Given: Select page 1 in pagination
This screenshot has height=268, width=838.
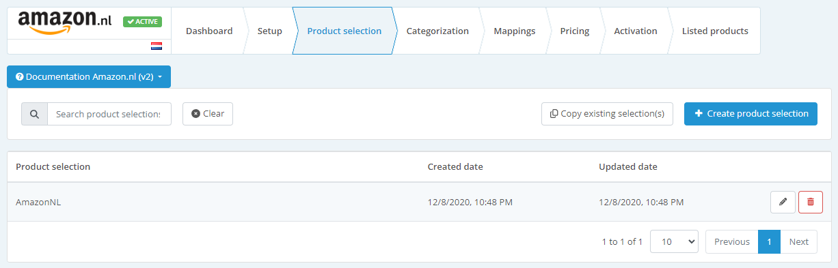Looking at the screenshot, I should pos(769,241).
